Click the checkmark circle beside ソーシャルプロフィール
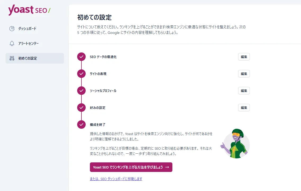The image size is (301, 191). (x=81, y=91)
